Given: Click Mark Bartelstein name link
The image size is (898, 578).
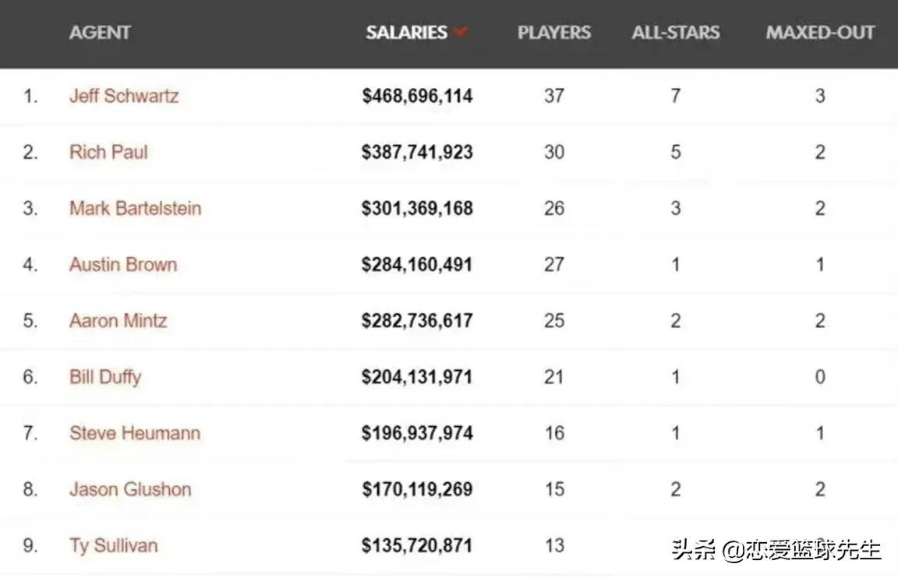Looking at the screenshot, I should tap(135, 208).
